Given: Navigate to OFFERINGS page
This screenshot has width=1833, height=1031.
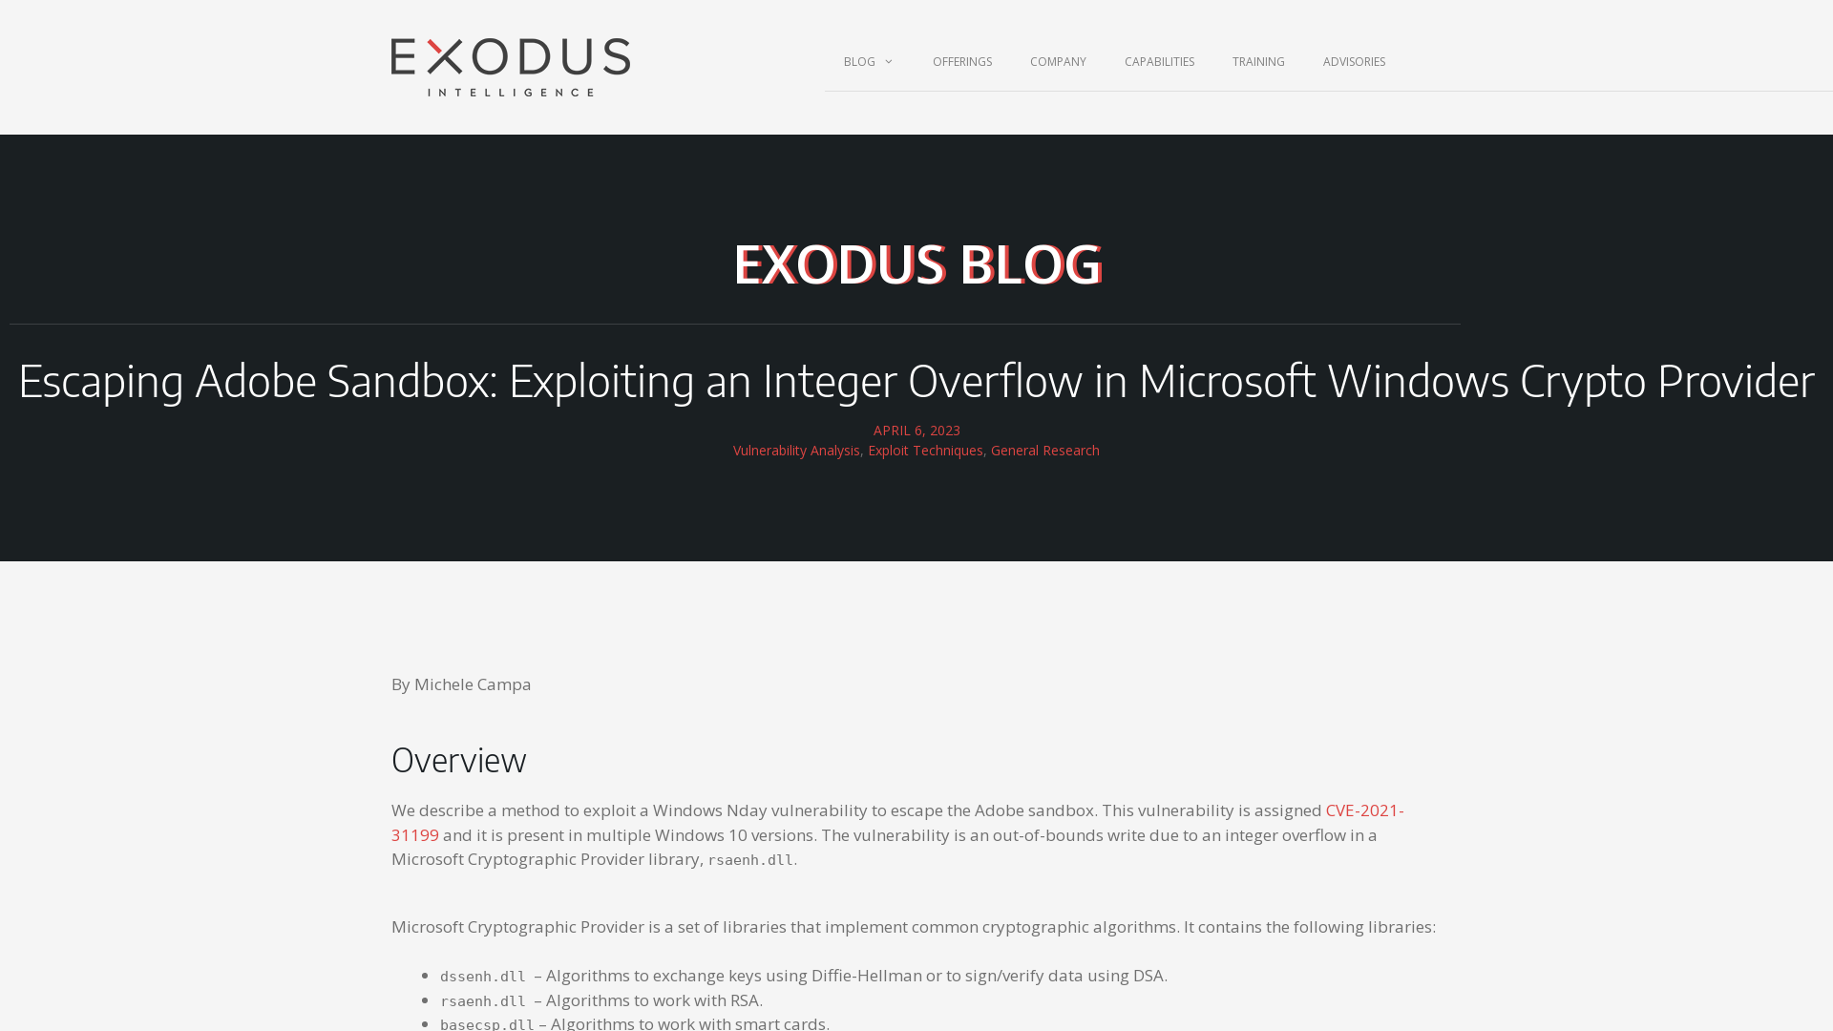Looking at the screenshot, I should [961, 62].
